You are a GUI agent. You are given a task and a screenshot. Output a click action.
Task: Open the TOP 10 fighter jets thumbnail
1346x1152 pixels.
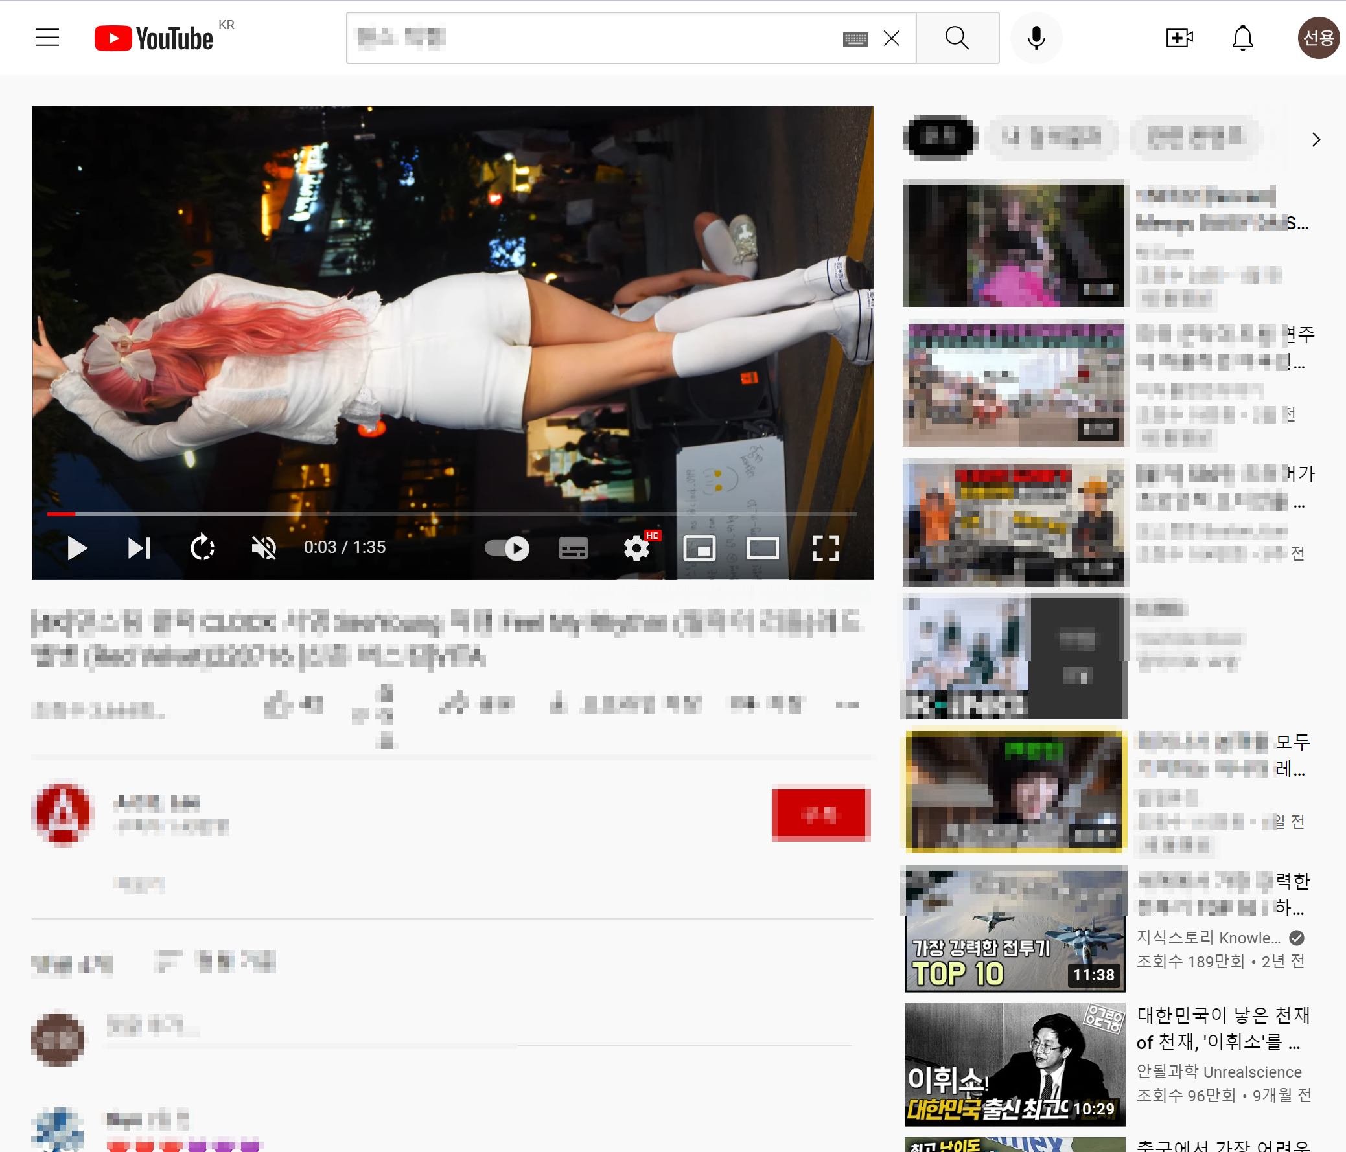(1015, 929)
